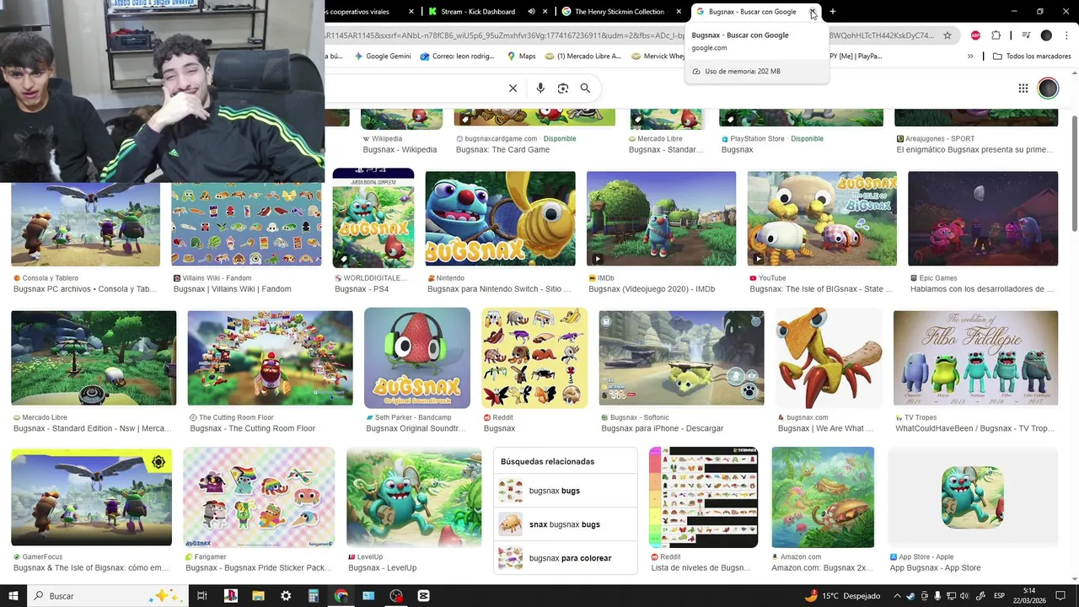The width and height of the screenshot is (1079, 607).
Task: Mute the Kick Dashboard tab audio
Action: click(x=531, y=12)
